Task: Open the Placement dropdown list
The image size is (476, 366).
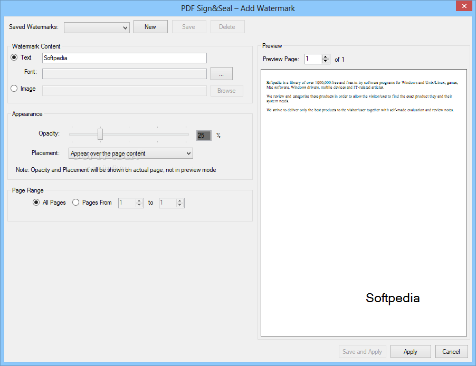Action: [x=130, y=153]
